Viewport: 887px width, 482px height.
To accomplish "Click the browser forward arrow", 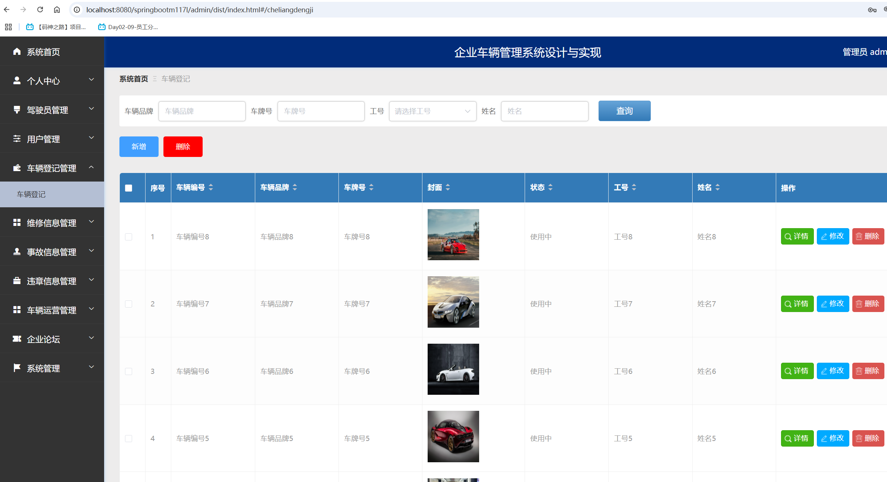I will 23,10.
